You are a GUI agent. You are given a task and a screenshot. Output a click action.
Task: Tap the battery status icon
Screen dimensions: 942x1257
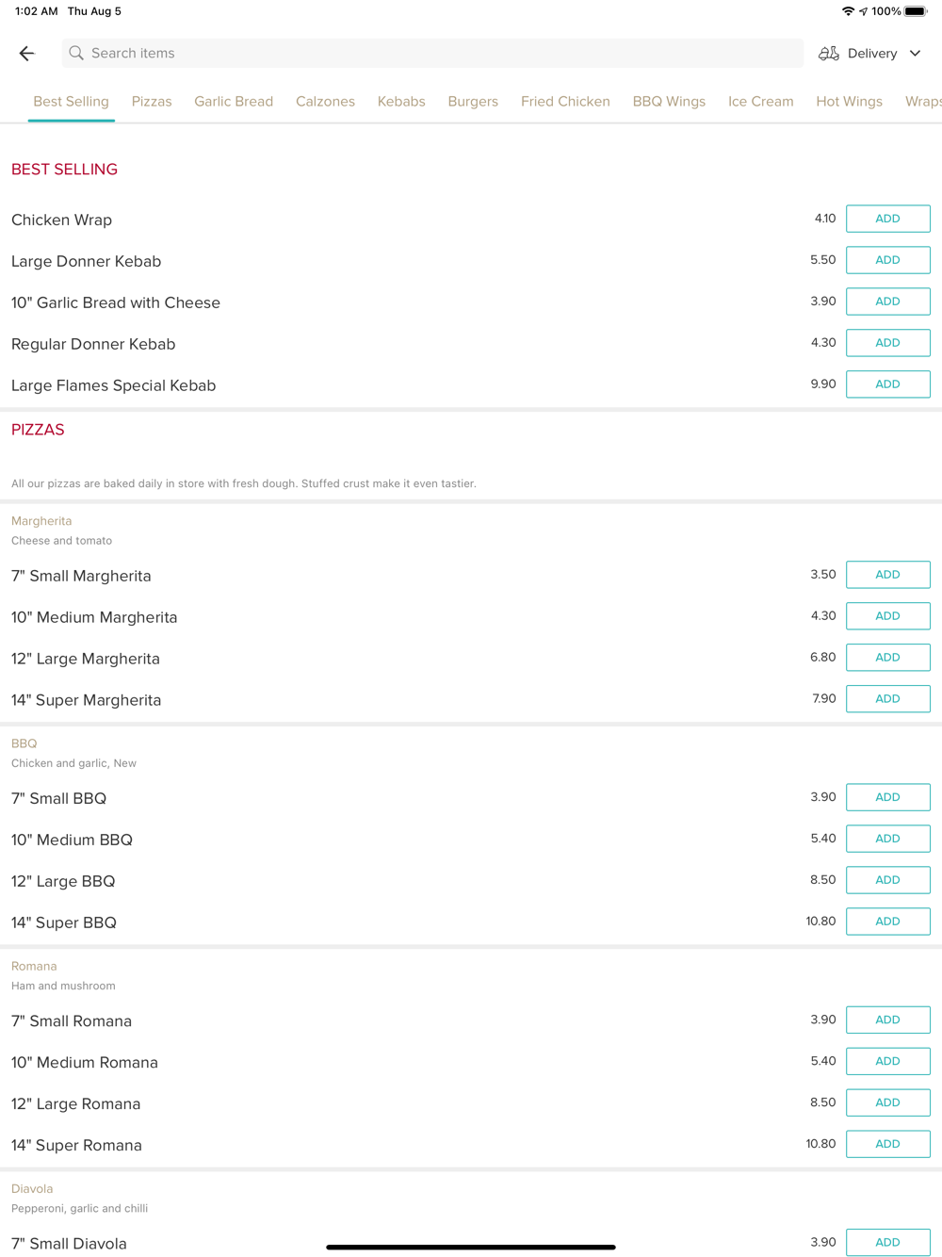(x=915, y=11)
